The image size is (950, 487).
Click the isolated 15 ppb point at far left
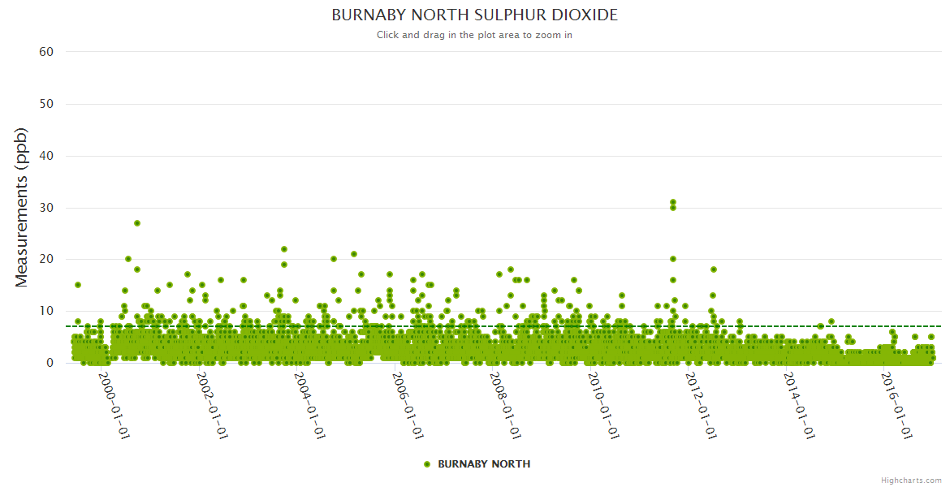[78, 285]
